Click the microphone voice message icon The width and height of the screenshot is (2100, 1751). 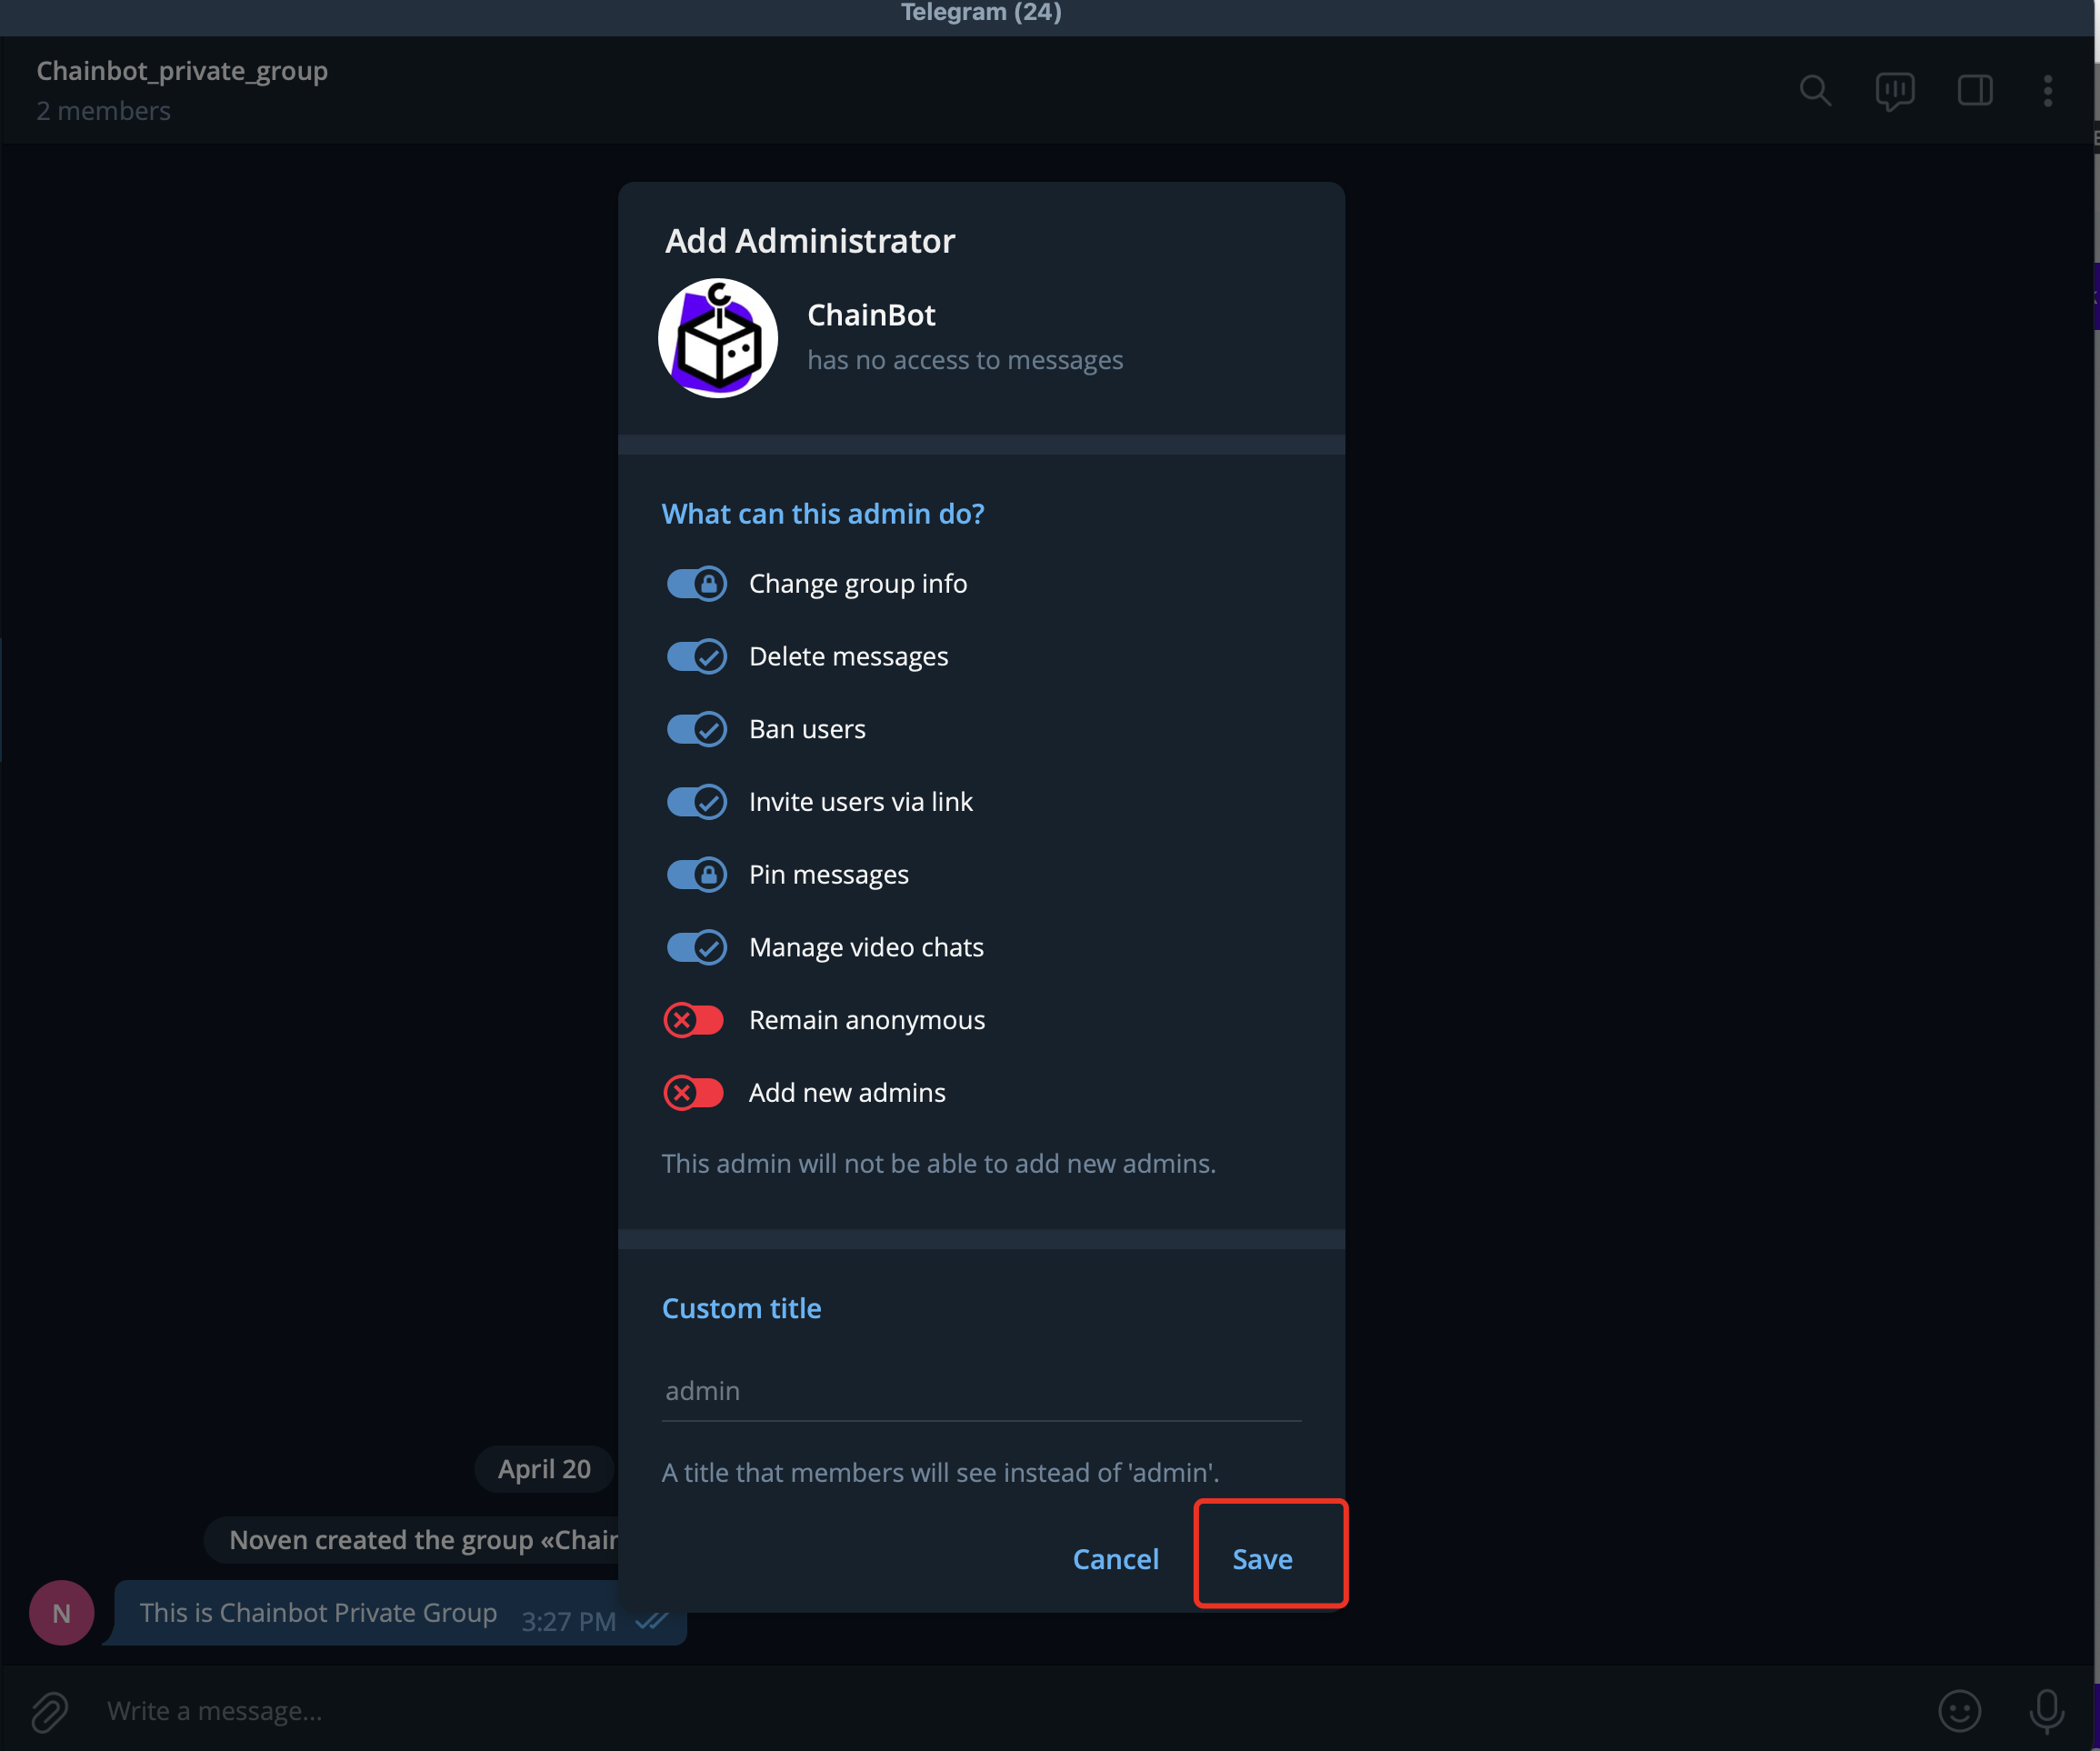pyautogui.click(x=2046, y=1711)
